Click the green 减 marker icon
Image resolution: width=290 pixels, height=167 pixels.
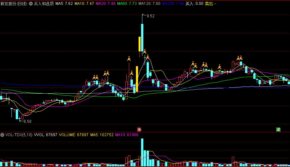(x=278, y=129)
